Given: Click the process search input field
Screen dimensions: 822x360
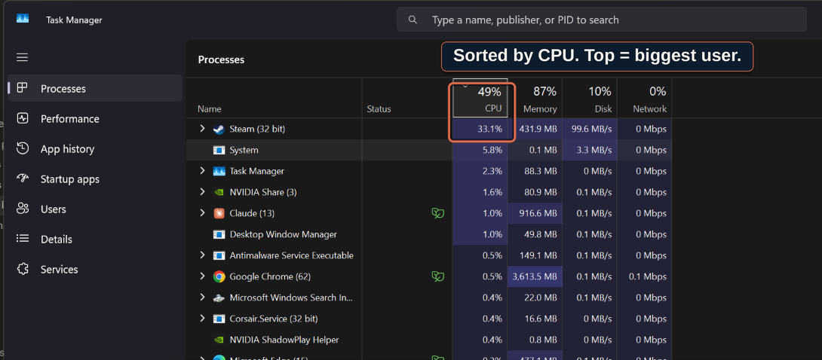Looking at the screenshot, I should tap(601, 20).
